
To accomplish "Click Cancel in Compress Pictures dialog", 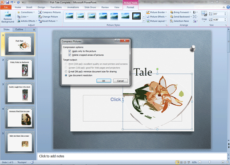I will pos(120,81).
